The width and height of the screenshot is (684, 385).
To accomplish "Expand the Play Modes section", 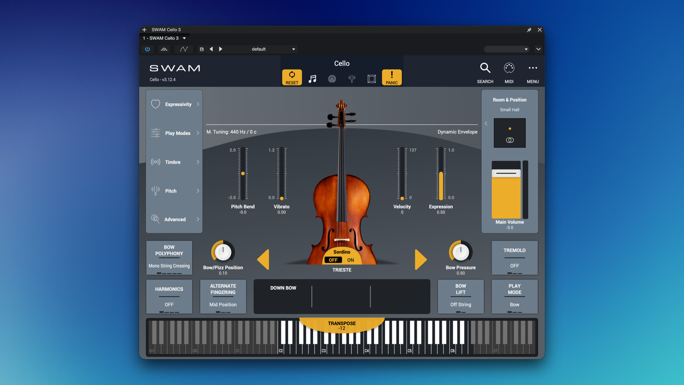I will click(x=175, y=133).
